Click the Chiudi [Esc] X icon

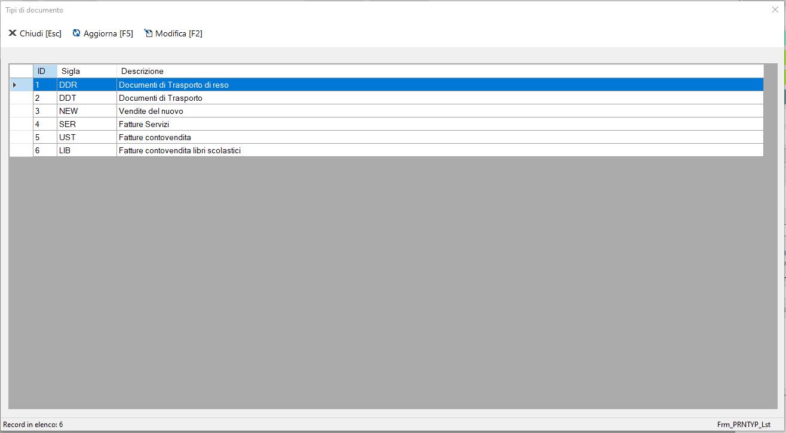12,33
